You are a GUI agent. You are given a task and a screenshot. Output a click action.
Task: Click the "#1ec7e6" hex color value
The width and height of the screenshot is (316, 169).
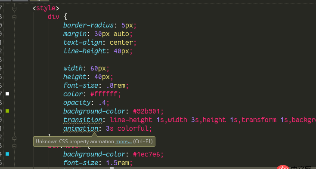146,154
